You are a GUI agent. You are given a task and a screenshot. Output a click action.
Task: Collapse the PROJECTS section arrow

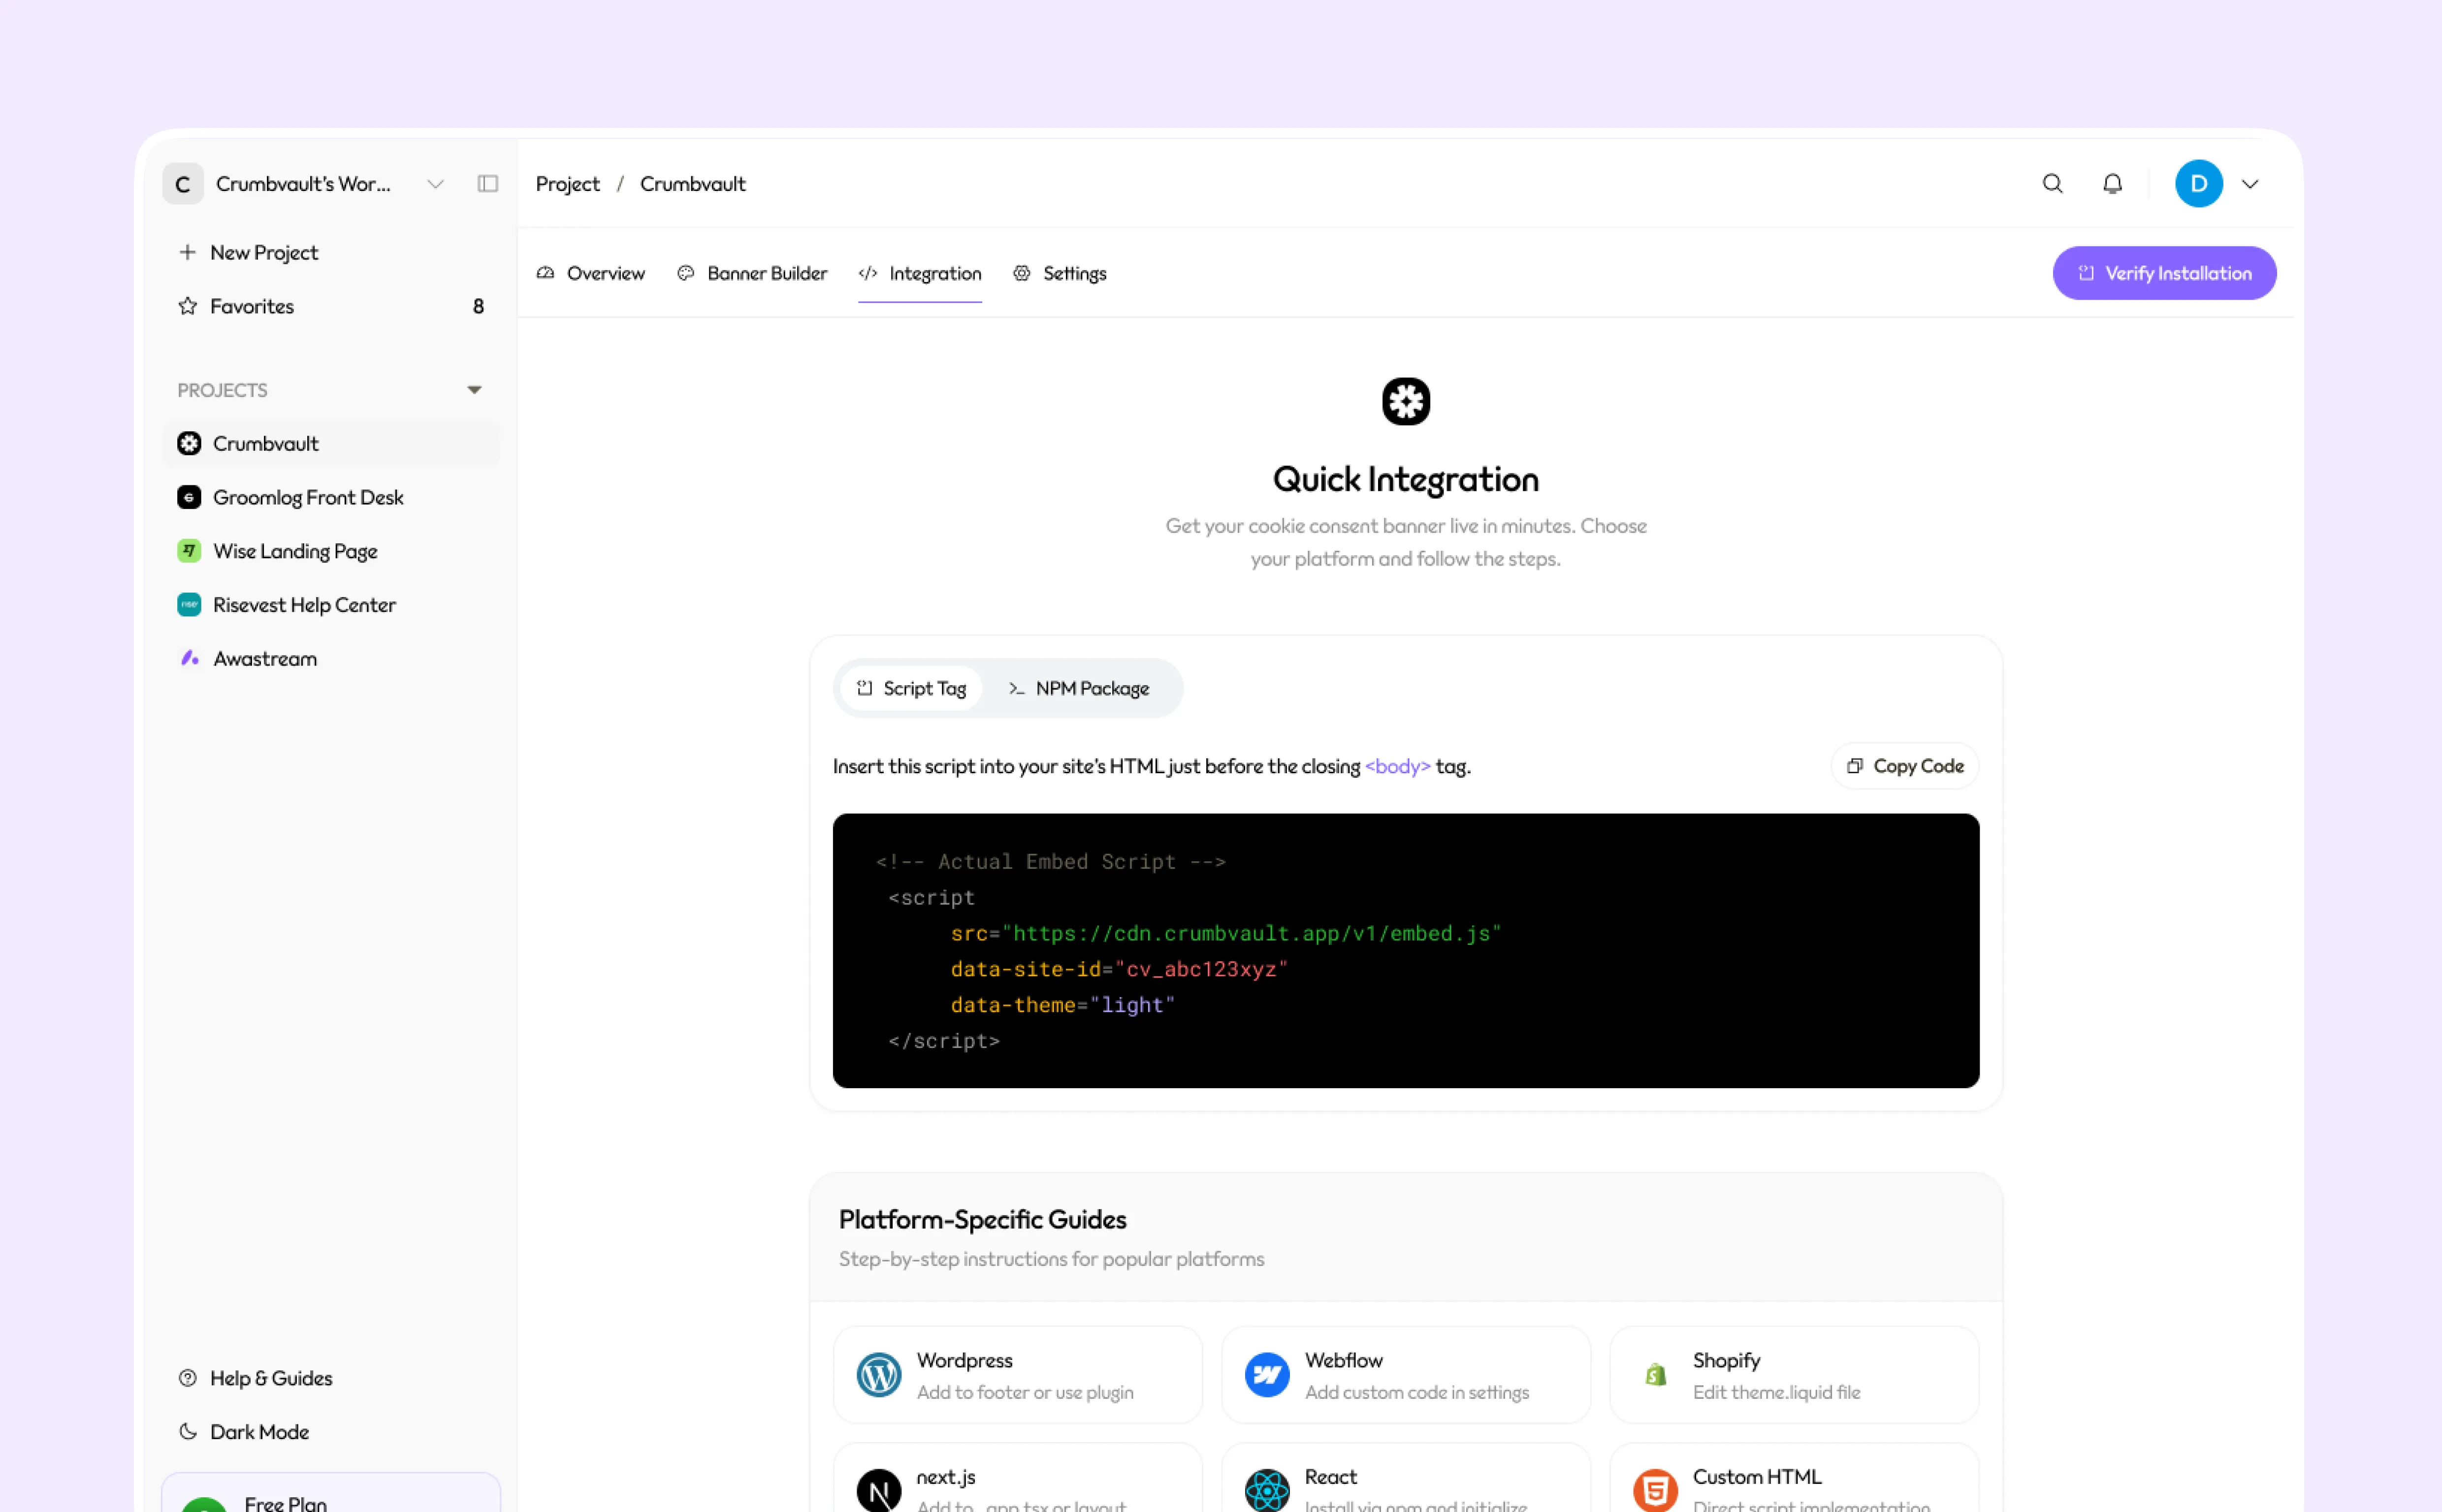(474, 390)
